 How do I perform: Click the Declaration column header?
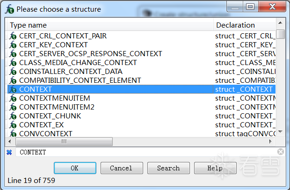point(245,25)
